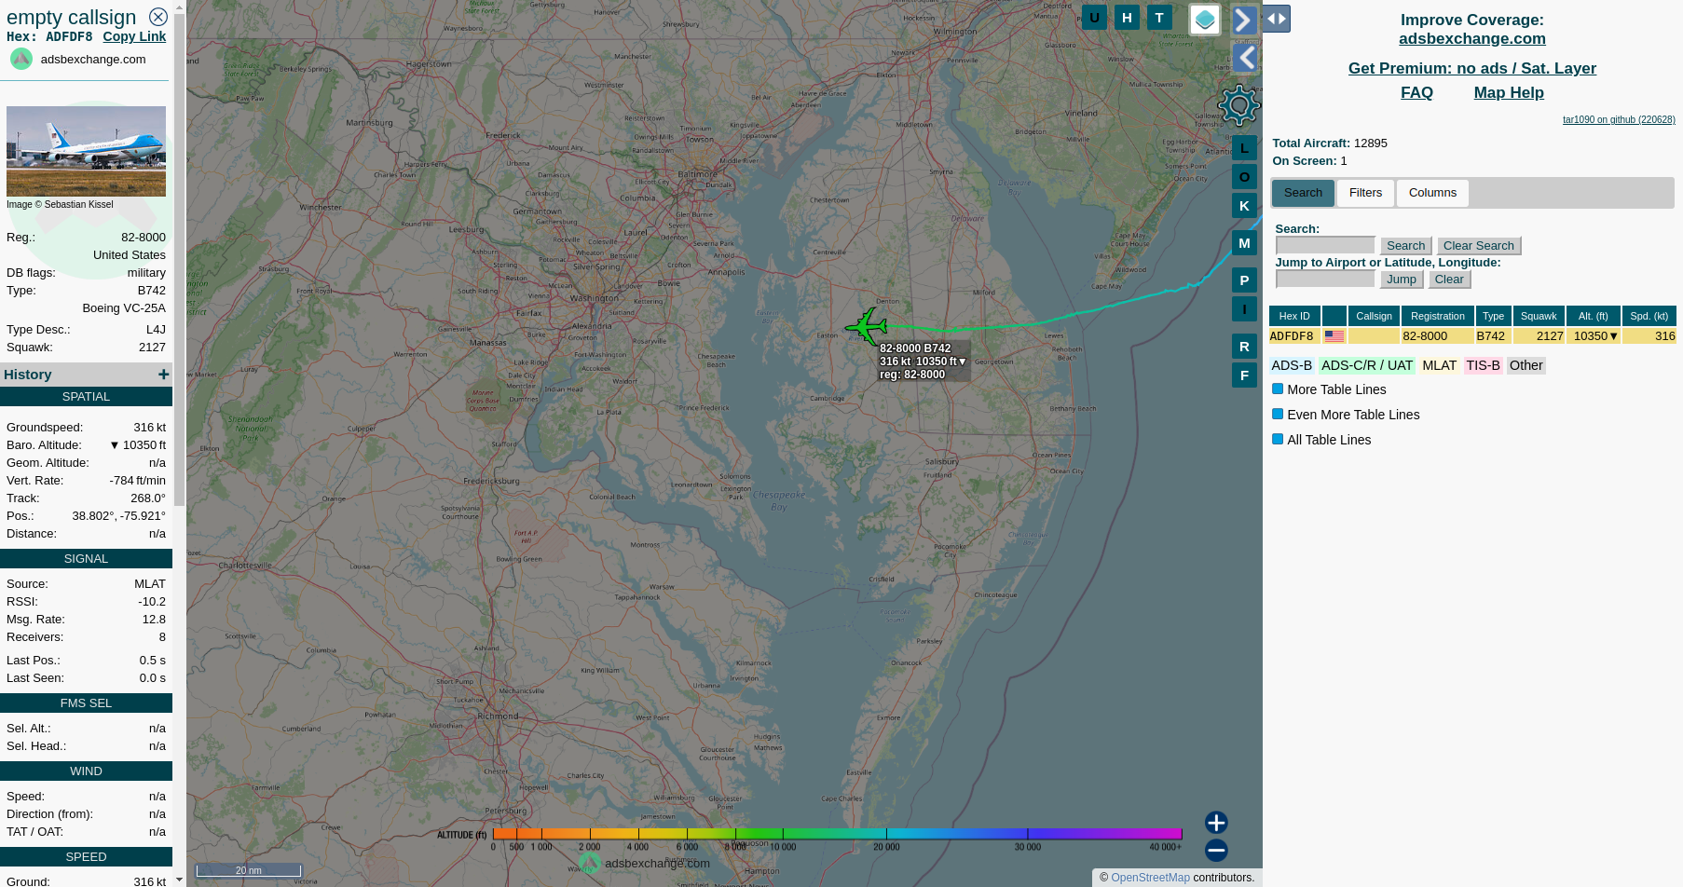Open the map layer switcher
This screenshot has height=887, width=1683.
pyautogui.click(x=1205, y=20)
